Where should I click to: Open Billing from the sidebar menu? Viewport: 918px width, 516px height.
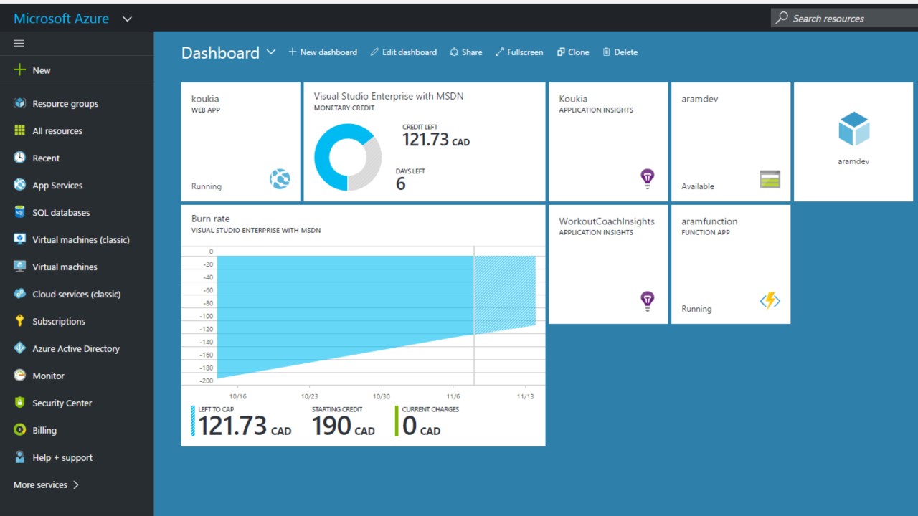pos(44,430)
